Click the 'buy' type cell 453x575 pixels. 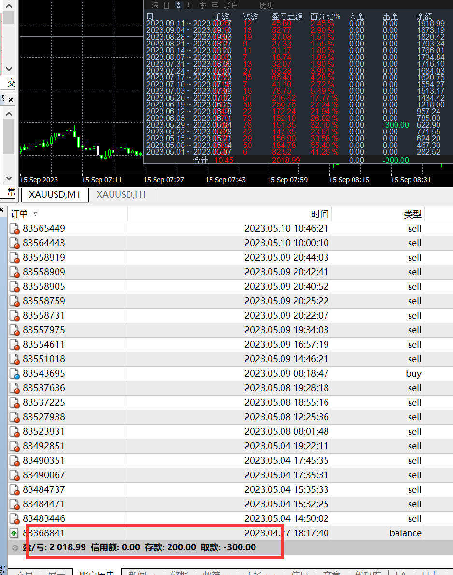(x=413, y=374)
